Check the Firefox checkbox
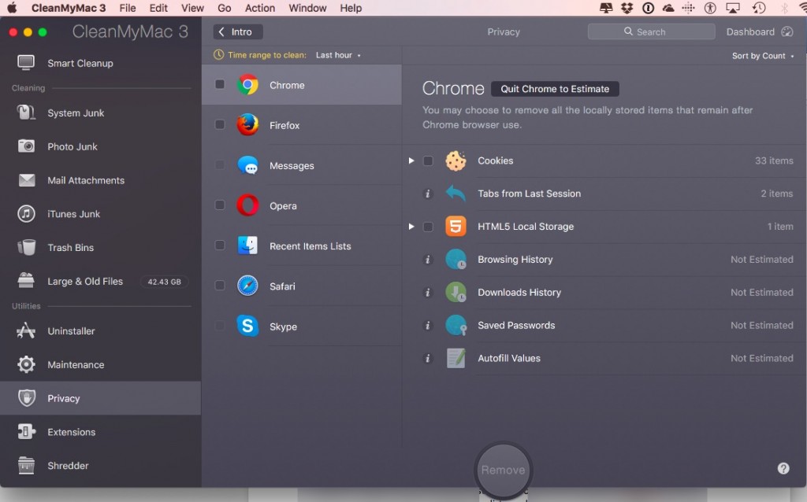This screenshot has width=807, height=502. pos(220,125)
